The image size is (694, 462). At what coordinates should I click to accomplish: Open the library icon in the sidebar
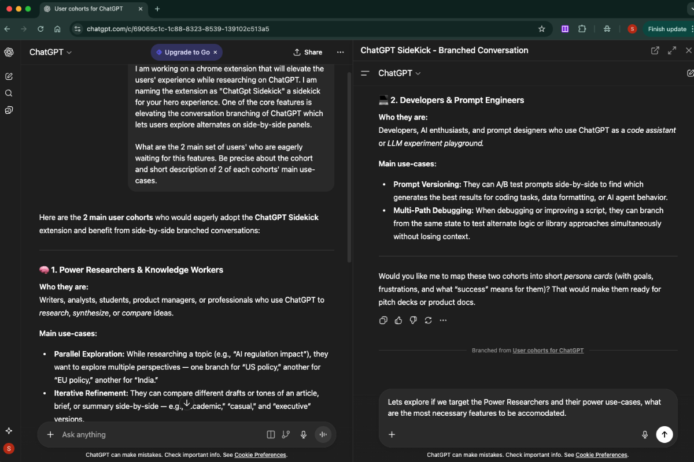9,110
